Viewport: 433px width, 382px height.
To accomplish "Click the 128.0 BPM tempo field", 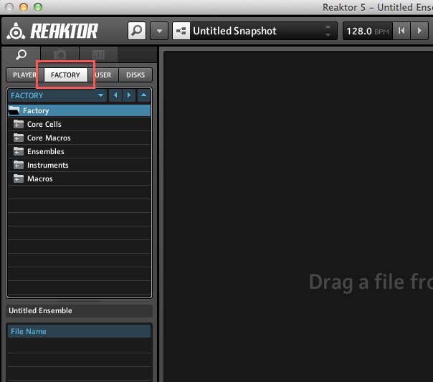I will [367, 31].
